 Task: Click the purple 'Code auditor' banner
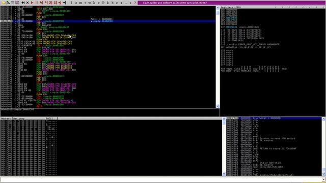pos(231,3)
